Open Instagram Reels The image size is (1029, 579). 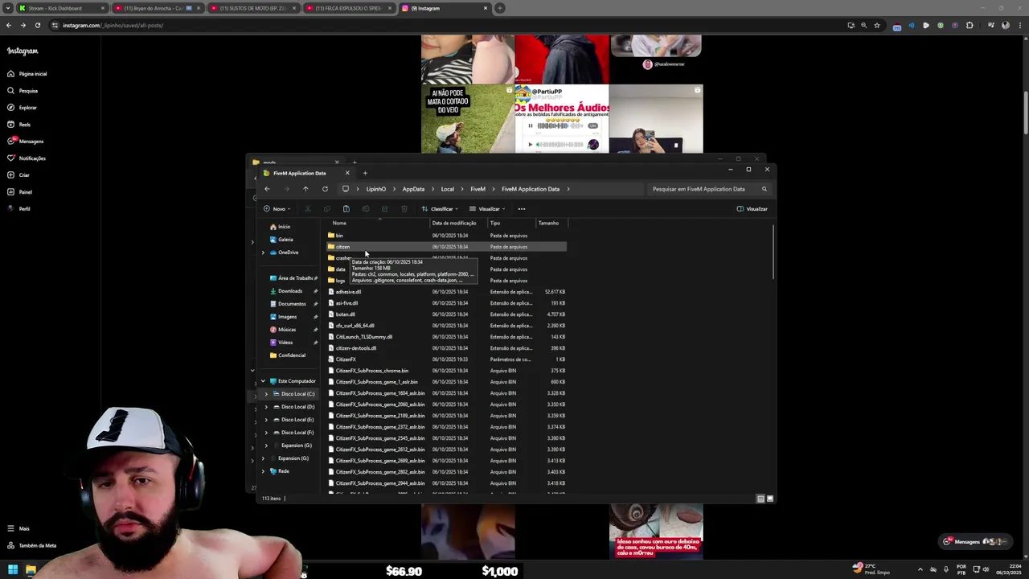(19, 125)
